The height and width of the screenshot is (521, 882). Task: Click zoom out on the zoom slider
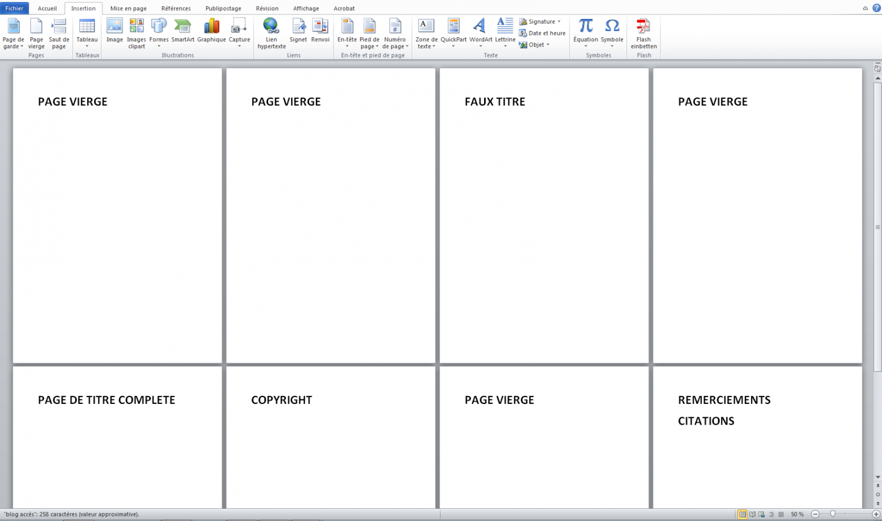(x=815, y=514)
